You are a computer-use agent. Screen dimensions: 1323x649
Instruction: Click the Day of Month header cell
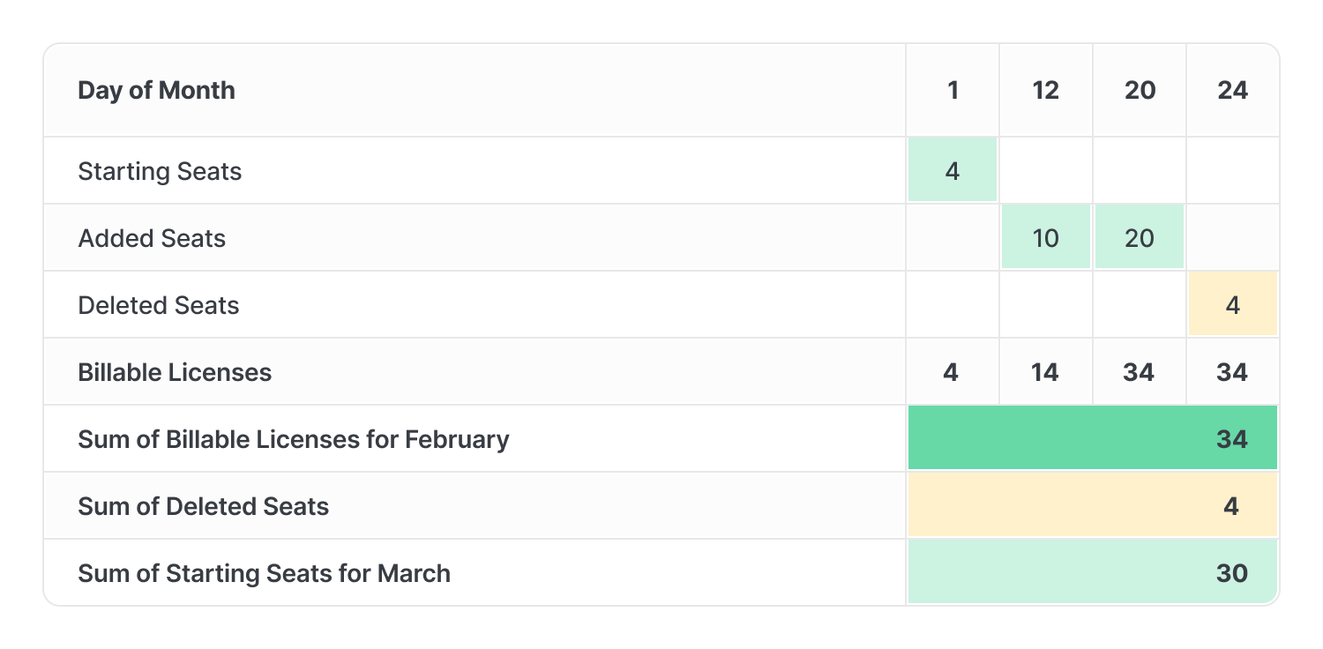pyautogui.click(x=475, y=90)
